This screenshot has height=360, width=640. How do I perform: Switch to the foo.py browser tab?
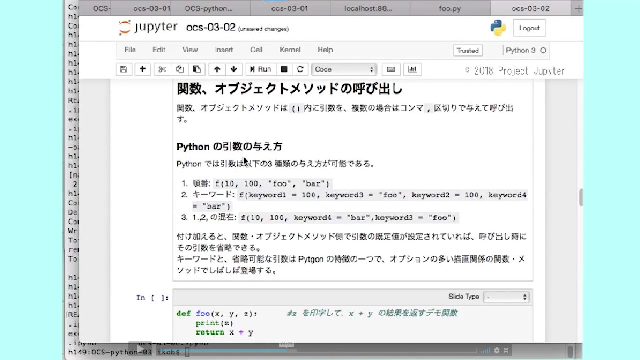(x=450, y=8)
